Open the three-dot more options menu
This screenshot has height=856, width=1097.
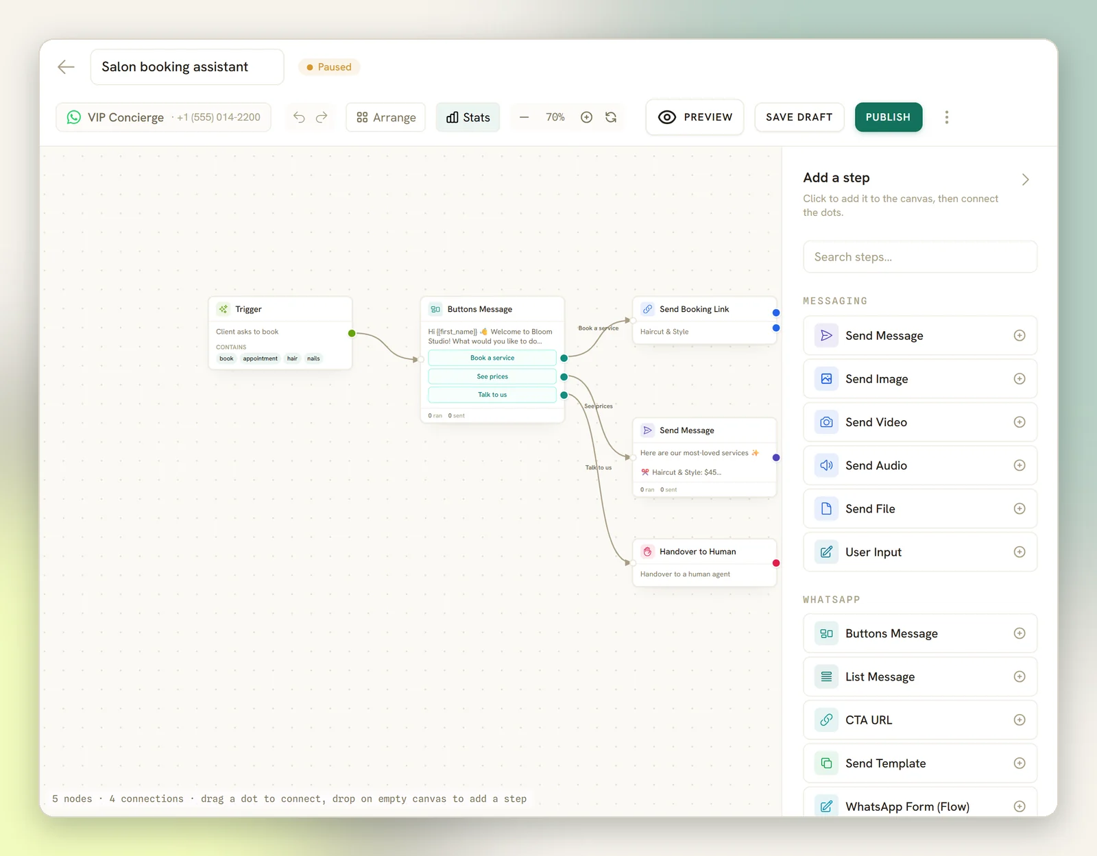point(947,117)
